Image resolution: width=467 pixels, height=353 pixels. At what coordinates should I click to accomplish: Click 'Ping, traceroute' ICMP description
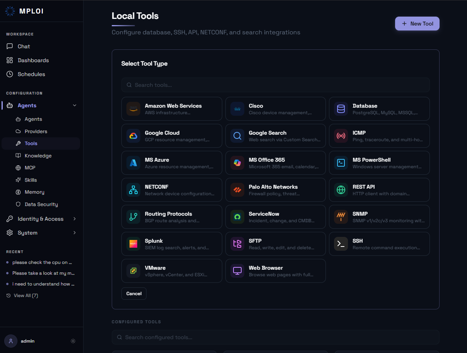click(388, 140)
